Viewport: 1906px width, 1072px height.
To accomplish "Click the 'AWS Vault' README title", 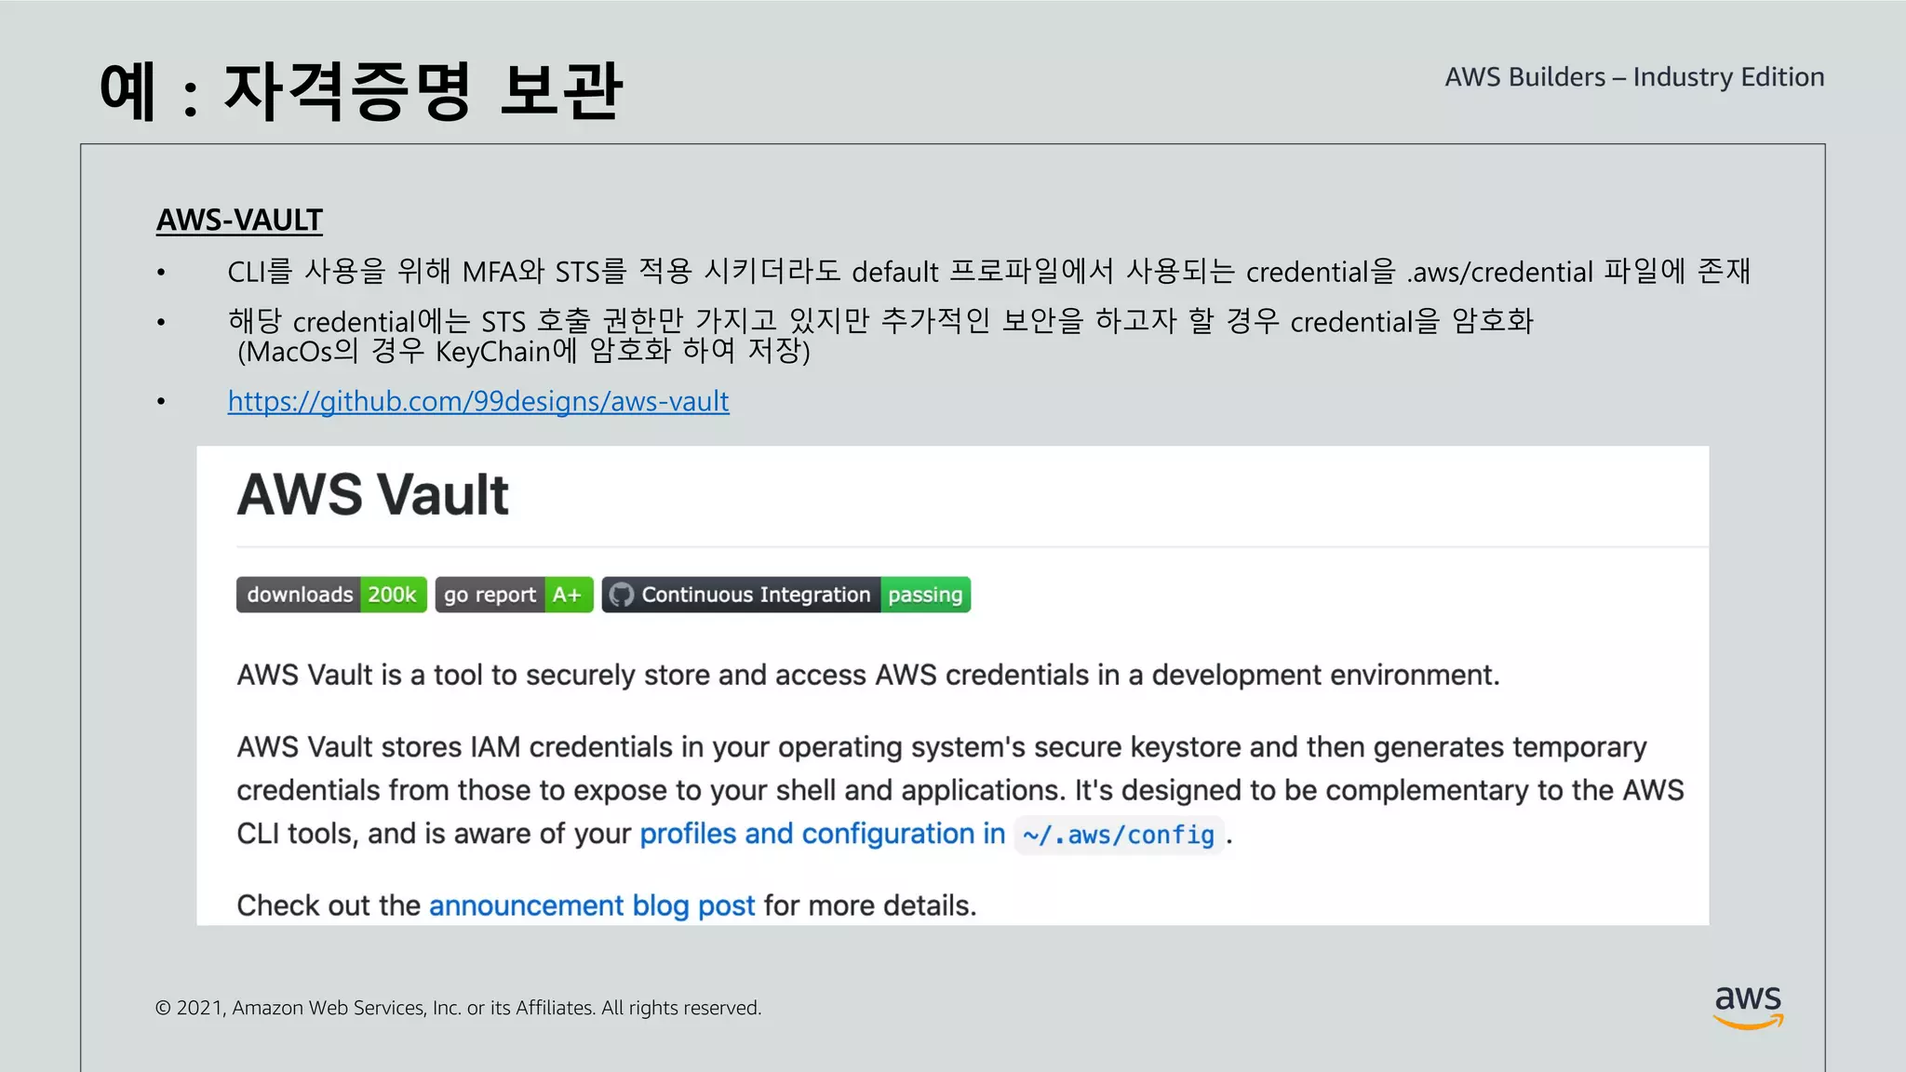I will (372, 494).
